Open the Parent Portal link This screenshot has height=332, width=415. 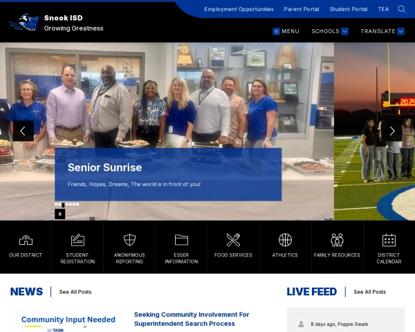[x=302, y=9]
